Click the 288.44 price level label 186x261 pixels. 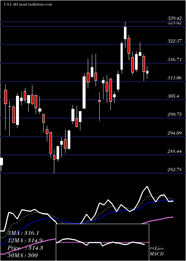click(174, 151)
